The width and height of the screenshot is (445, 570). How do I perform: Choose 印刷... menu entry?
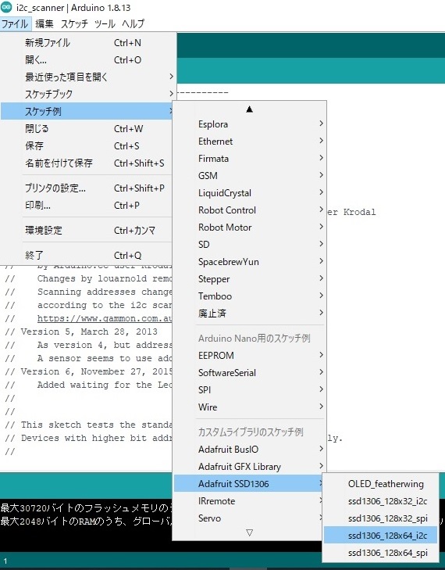pyautogui.click(x=87, y=205)
